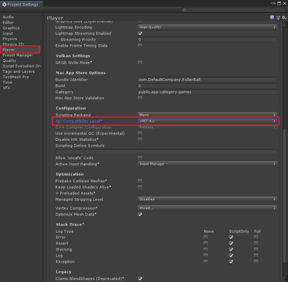Click the preset sliders icon in Player header
The width and height of the screenshot is (288, 282).
278,18
